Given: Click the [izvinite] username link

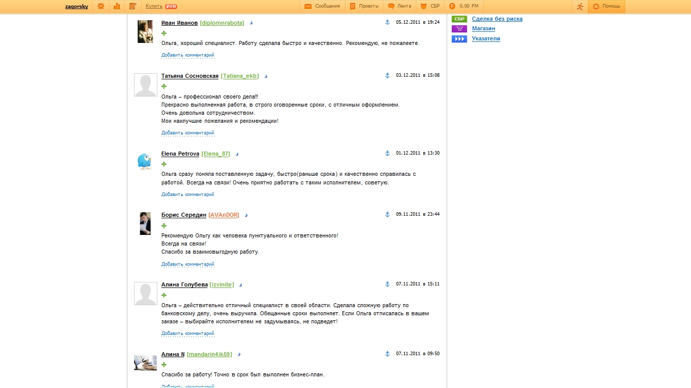Looking at the screenshot, I should click(222, 285).
